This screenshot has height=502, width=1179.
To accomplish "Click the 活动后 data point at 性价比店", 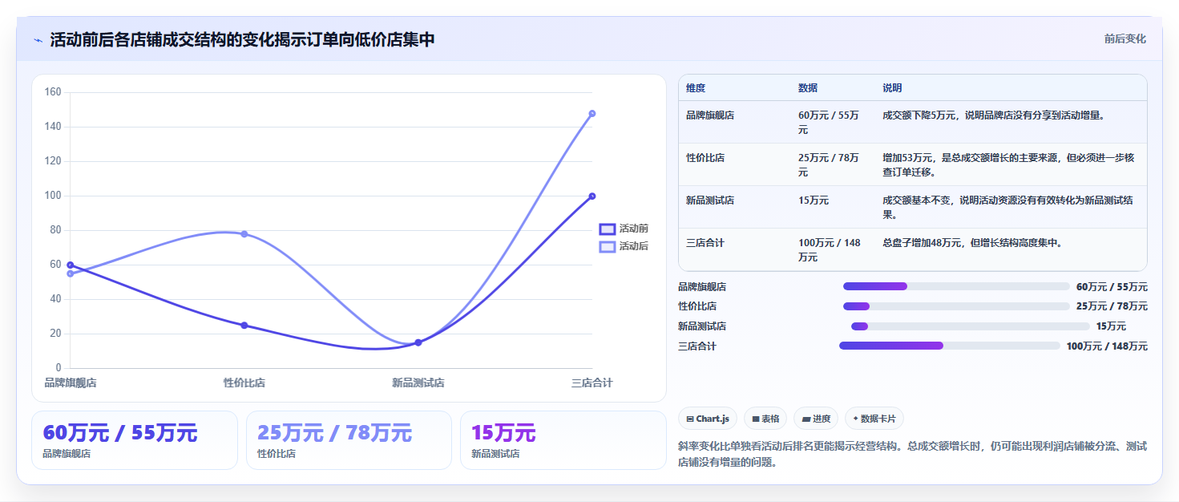I will [x=244, y=233].
